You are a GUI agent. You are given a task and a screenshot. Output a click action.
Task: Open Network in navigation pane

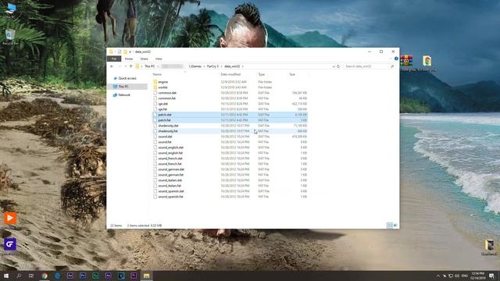coord(124,95)
